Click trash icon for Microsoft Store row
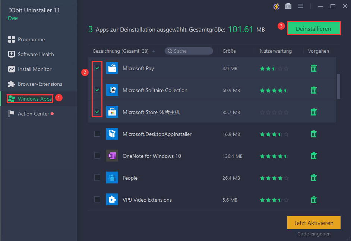Image resolution: width=351 pixels, height=241 pixels. pos(314,112)
